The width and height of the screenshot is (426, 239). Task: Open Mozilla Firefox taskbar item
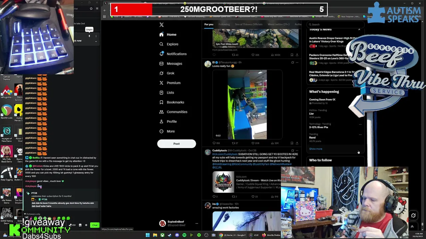pos(272,235)
